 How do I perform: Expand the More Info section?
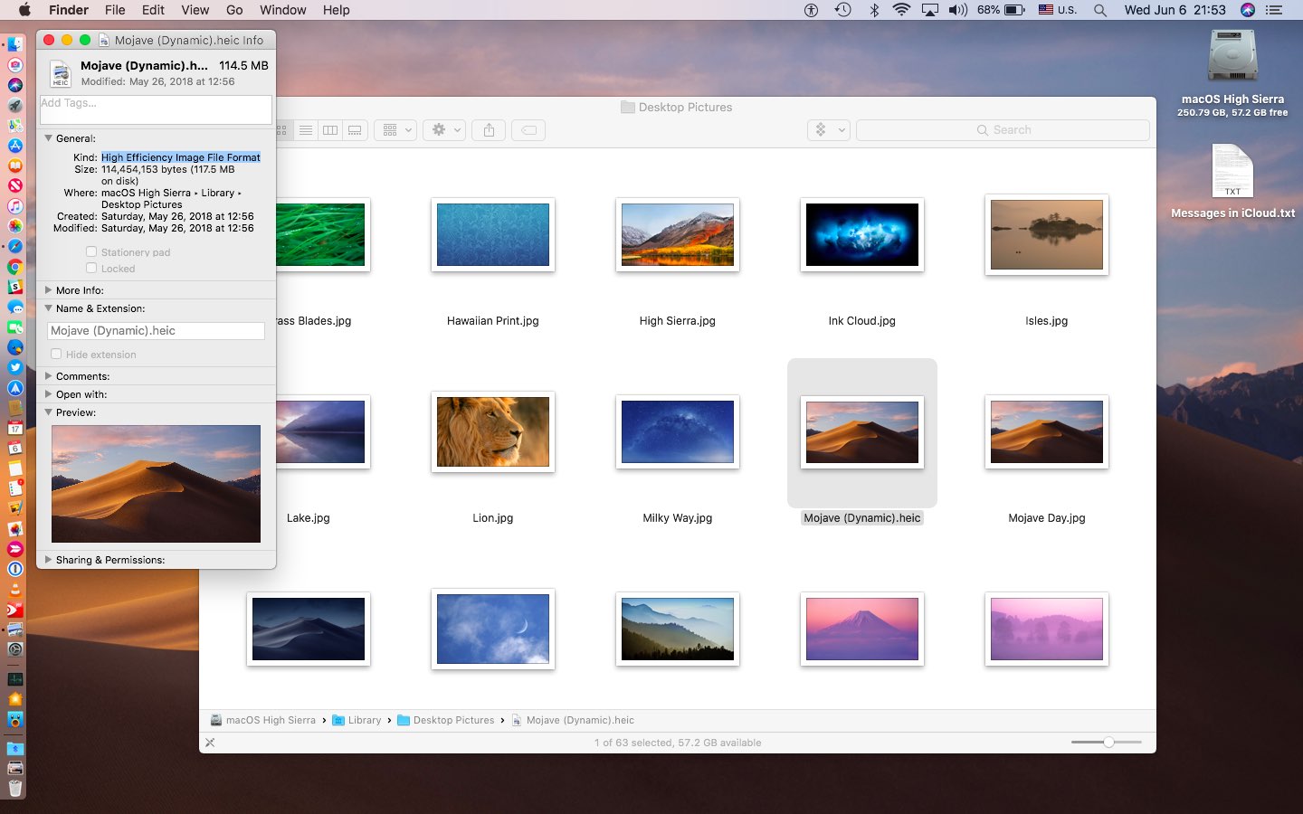(49, 290)
